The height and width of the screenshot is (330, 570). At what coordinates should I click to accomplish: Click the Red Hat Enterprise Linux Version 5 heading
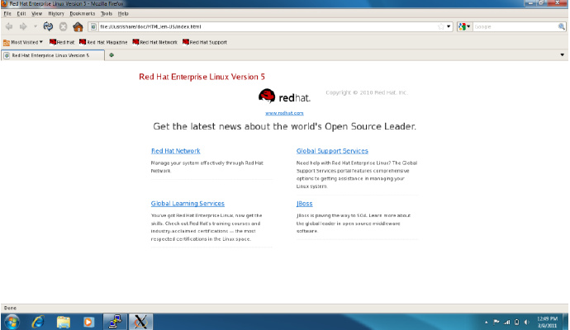click(x=202, y=77)
